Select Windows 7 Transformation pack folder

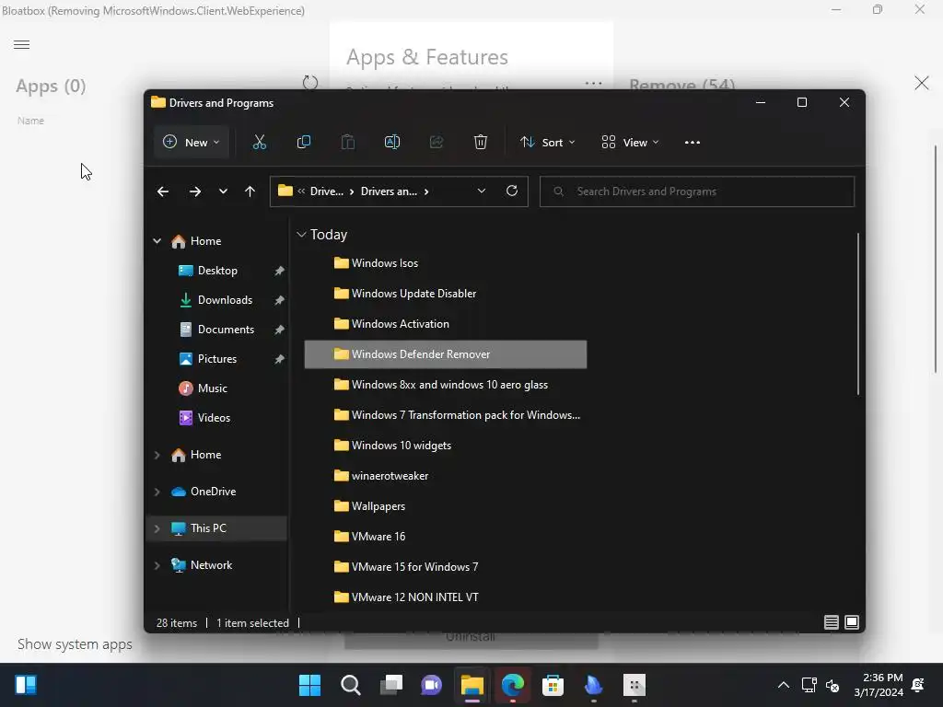pyautogui.click(x=445, y=415)
